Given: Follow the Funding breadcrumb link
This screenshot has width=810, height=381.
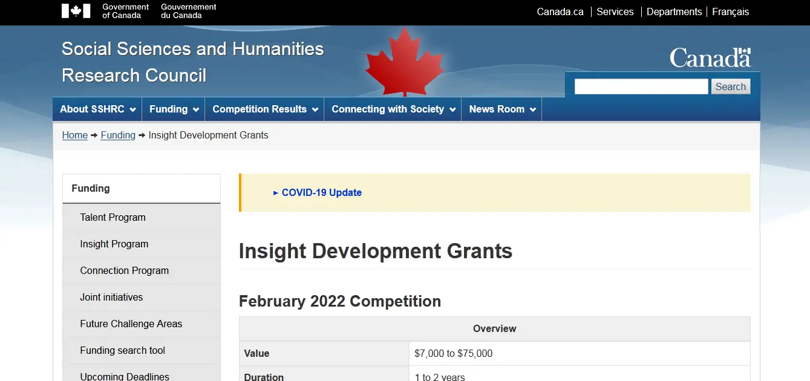Looking at the screenshot, I should click(x=118, y=135).
